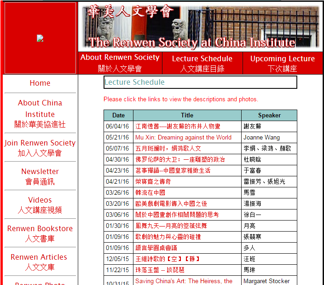This screenshot has width=324, height=285.
Task: Open the 05/07/16 lecture 五月斑斕时
Action: tap(168, 148)
